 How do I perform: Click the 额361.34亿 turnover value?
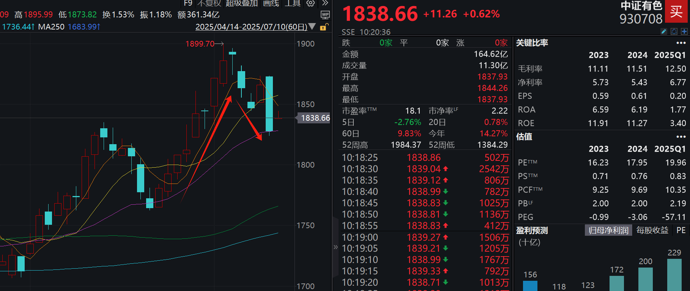pos(198,15)
